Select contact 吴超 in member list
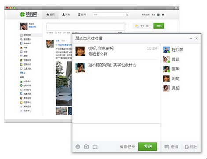The image size is (207, 159). pyautogui.click(x=171, y=88)
